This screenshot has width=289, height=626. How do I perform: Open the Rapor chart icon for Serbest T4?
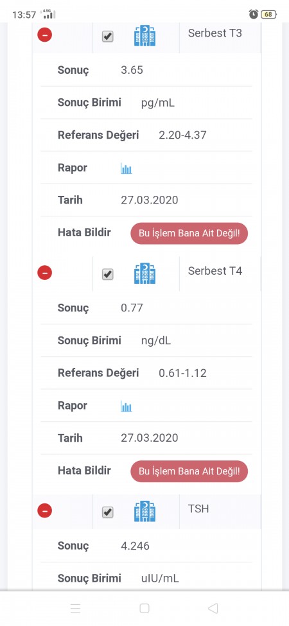coord(126,406)
